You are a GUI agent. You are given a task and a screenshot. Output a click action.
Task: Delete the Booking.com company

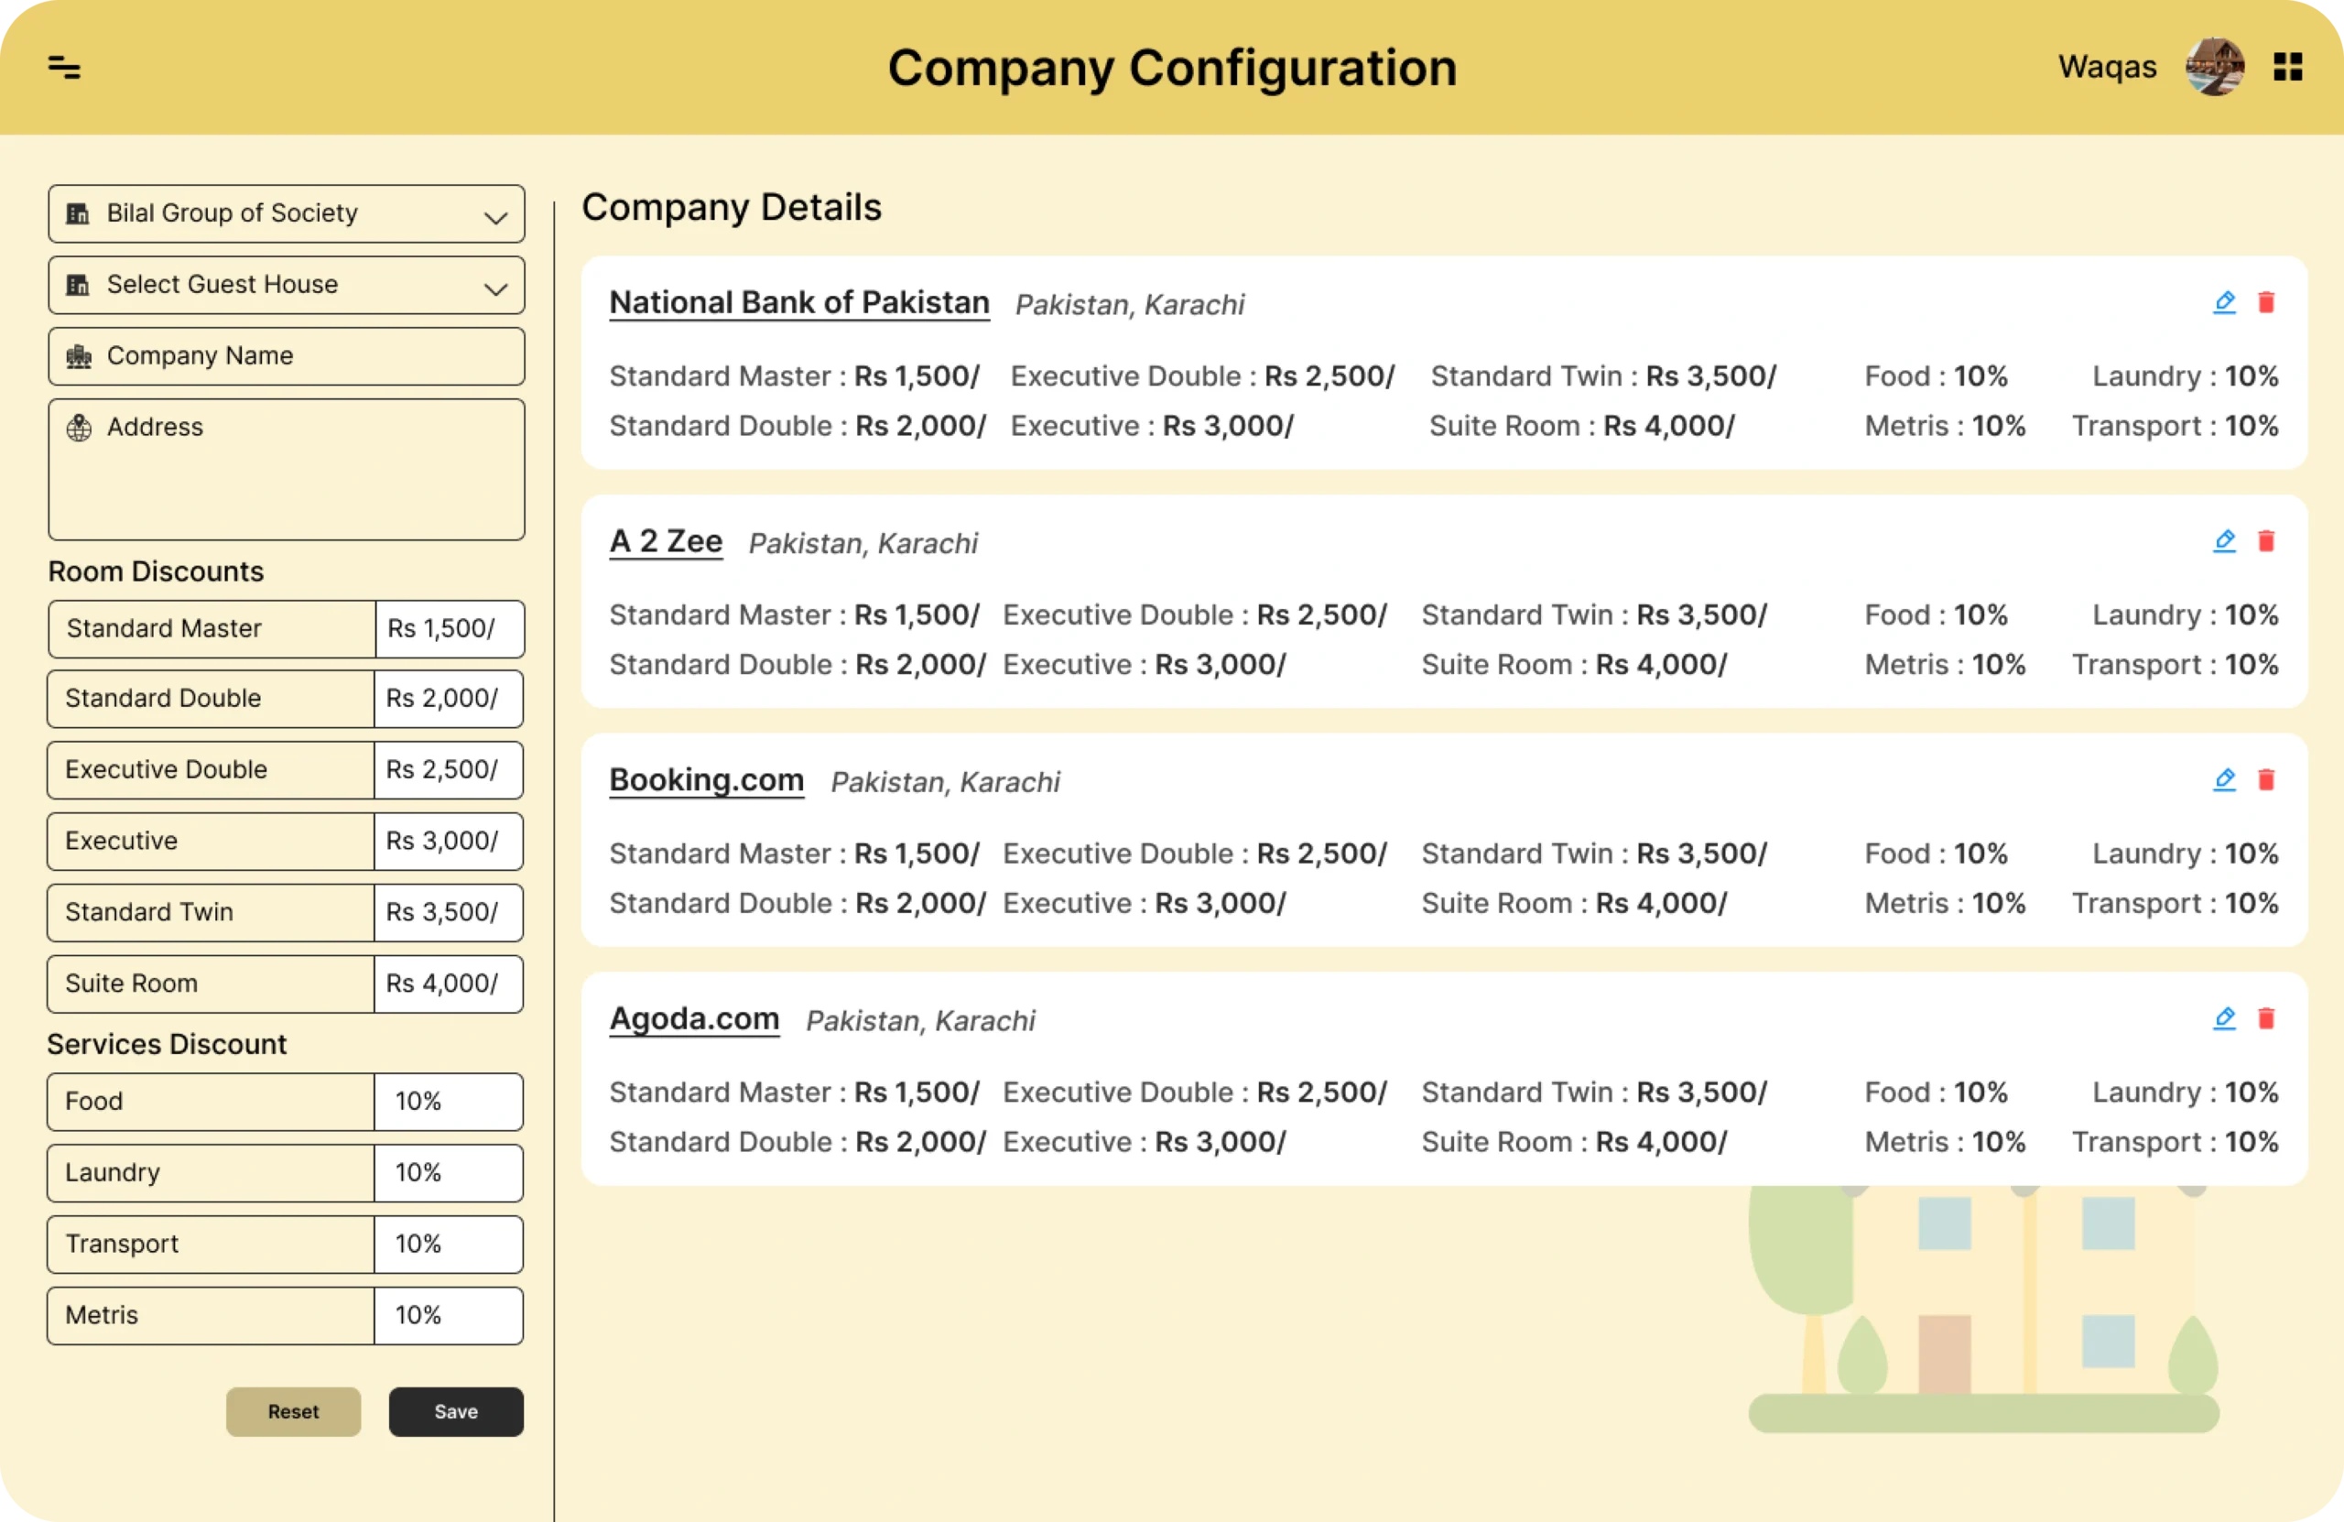(2266, 779)
